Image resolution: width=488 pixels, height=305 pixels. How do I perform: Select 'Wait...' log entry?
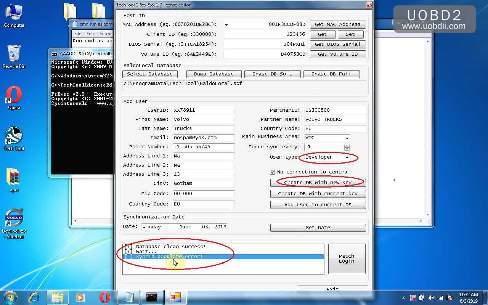coord(223,252)
